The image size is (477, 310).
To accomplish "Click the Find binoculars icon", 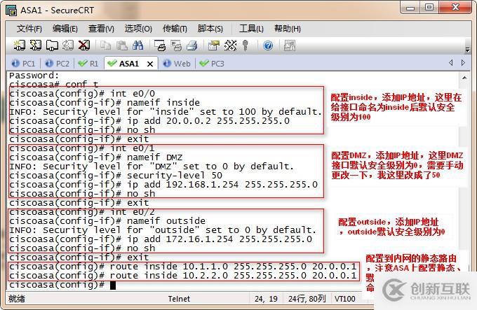I will click(137, 45).
